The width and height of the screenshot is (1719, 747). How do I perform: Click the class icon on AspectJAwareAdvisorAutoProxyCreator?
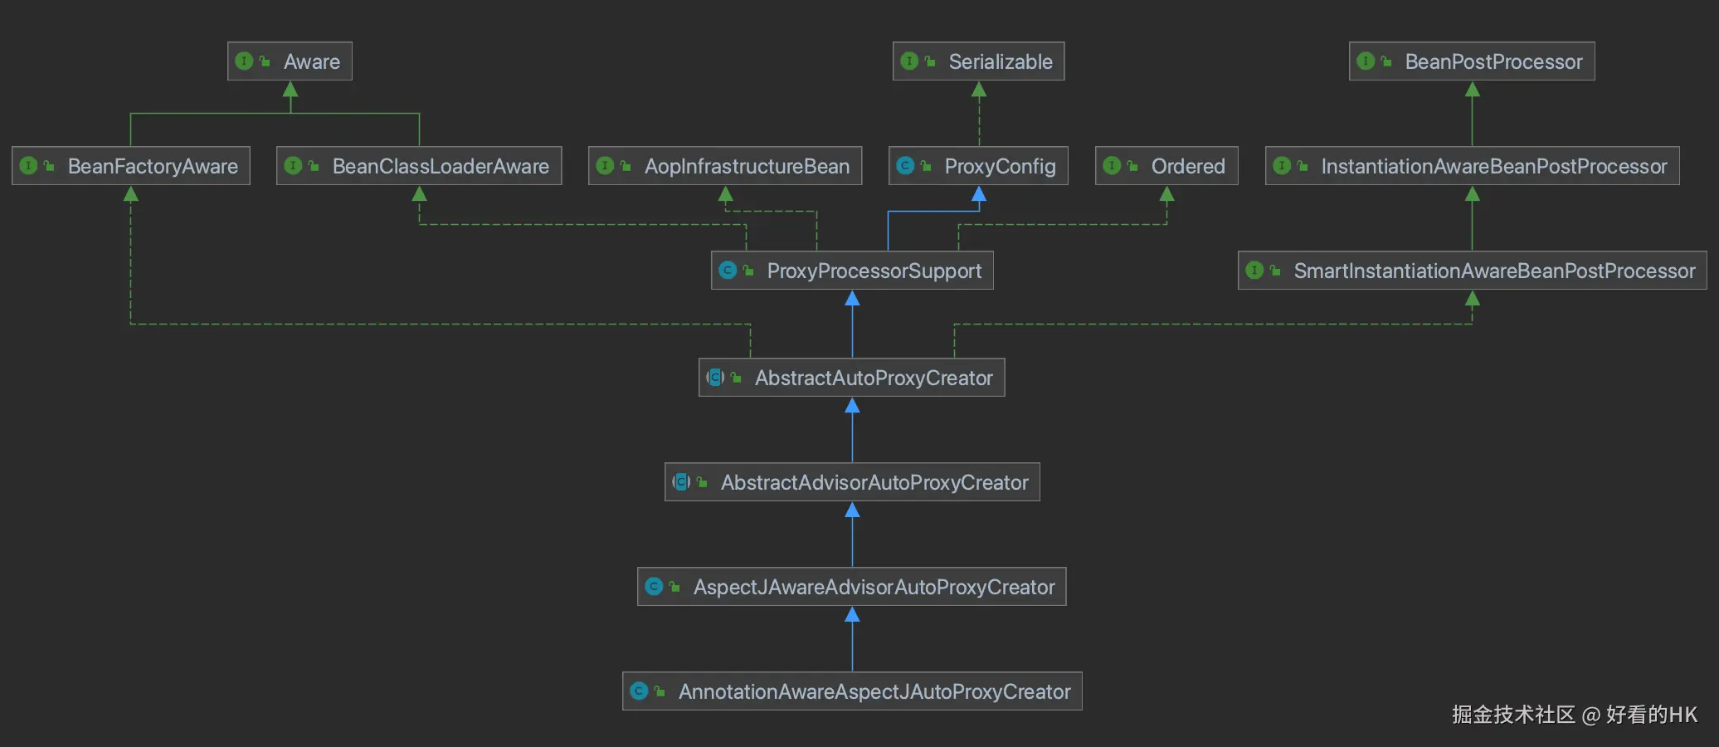pyautogui.click(x=654, y=586)
